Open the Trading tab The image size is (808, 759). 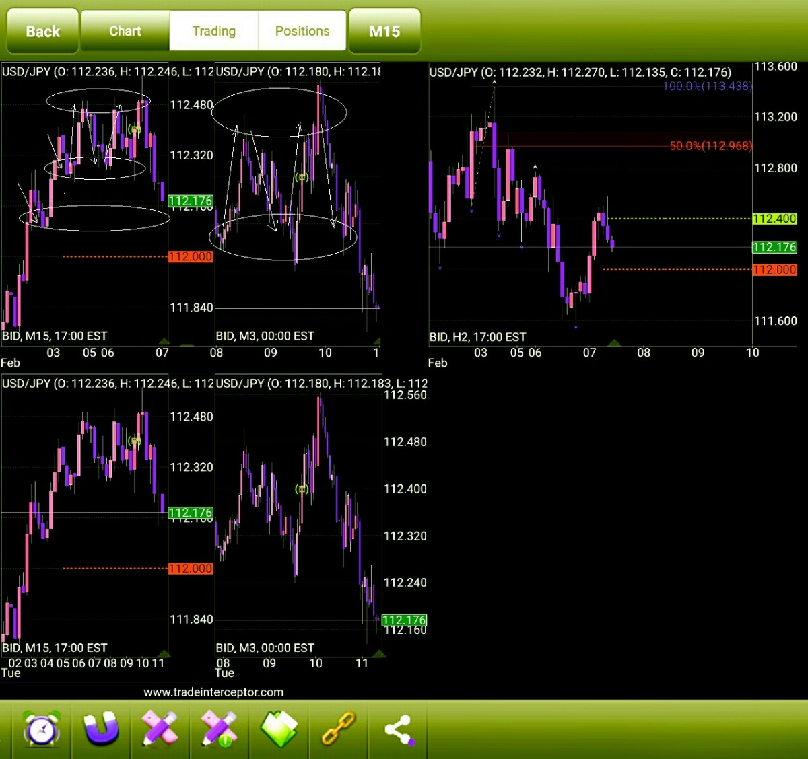213,31
